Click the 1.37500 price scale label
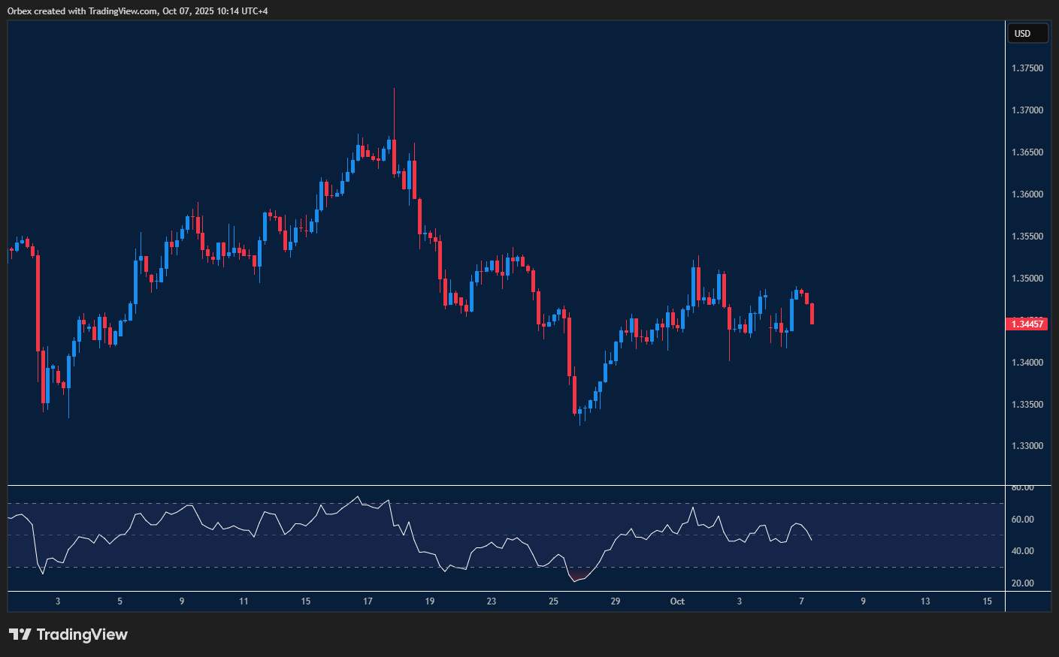The height and width of the screenshot is (657, 1059). 1027,68
